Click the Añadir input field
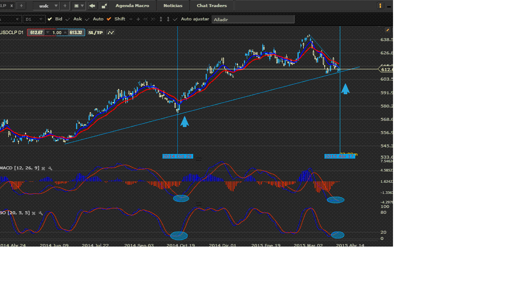Image resolution: width=511 pixels, height=308 pixels. [253, 20]
